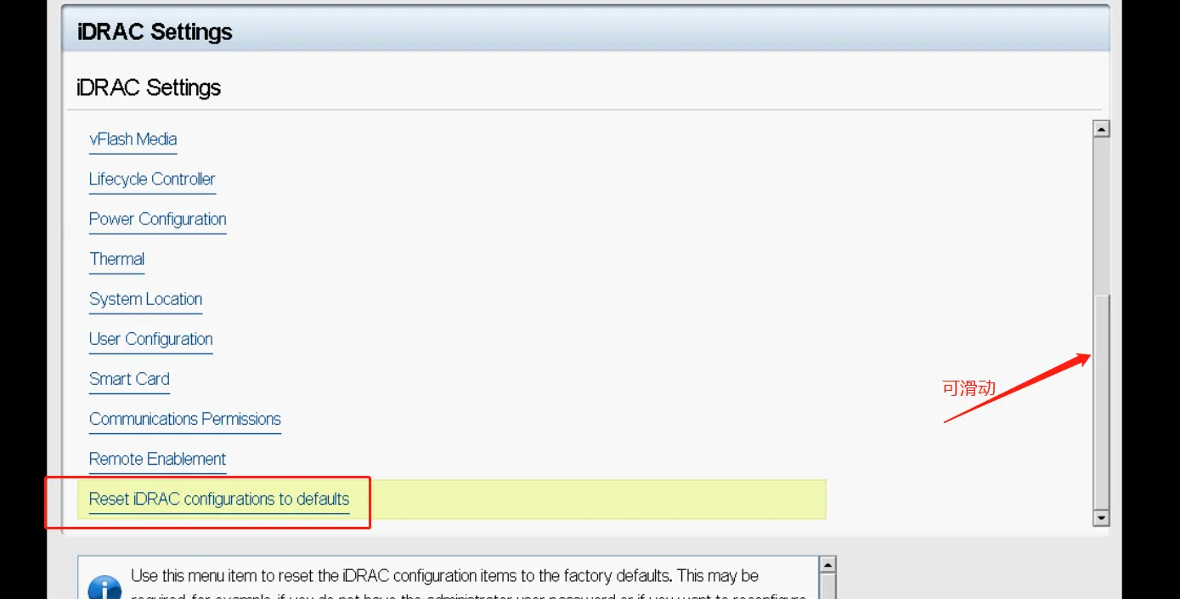Click the settings list scroll down arrow

tap(1101, 517)
